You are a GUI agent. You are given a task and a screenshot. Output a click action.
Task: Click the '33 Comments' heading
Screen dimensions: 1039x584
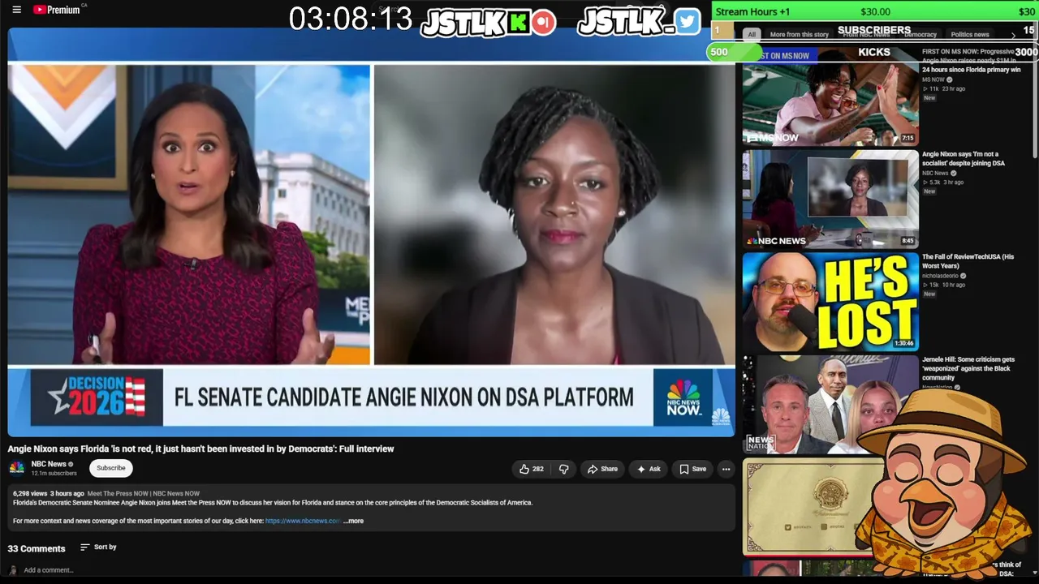[37, 549]
